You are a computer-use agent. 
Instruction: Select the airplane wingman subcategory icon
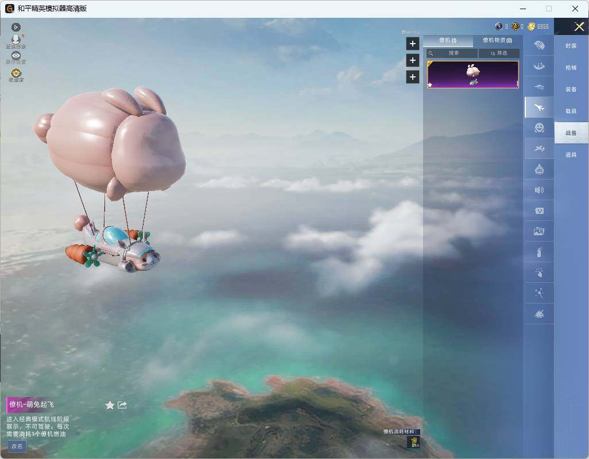[x=539, y=107]
